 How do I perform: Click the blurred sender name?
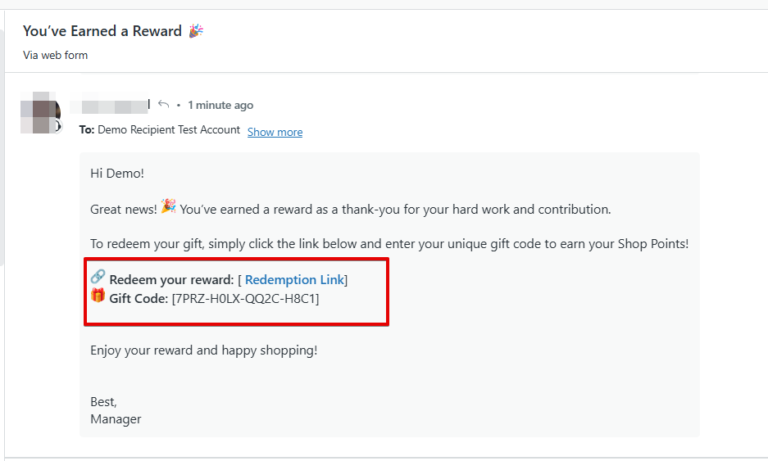pyautogui.click(x=109, y=105)
